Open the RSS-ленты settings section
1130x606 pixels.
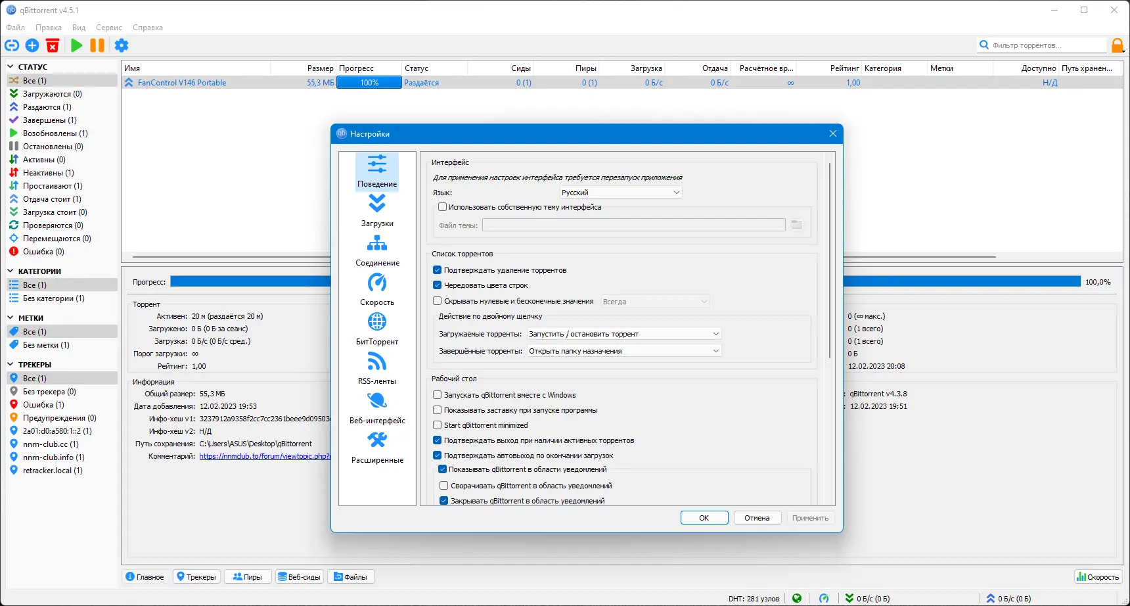point(377,369)
